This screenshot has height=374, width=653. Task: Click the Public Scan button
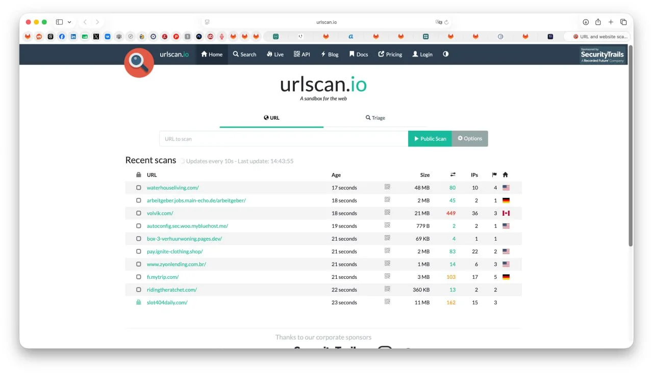pyautogui.click(x=430, y=138)
